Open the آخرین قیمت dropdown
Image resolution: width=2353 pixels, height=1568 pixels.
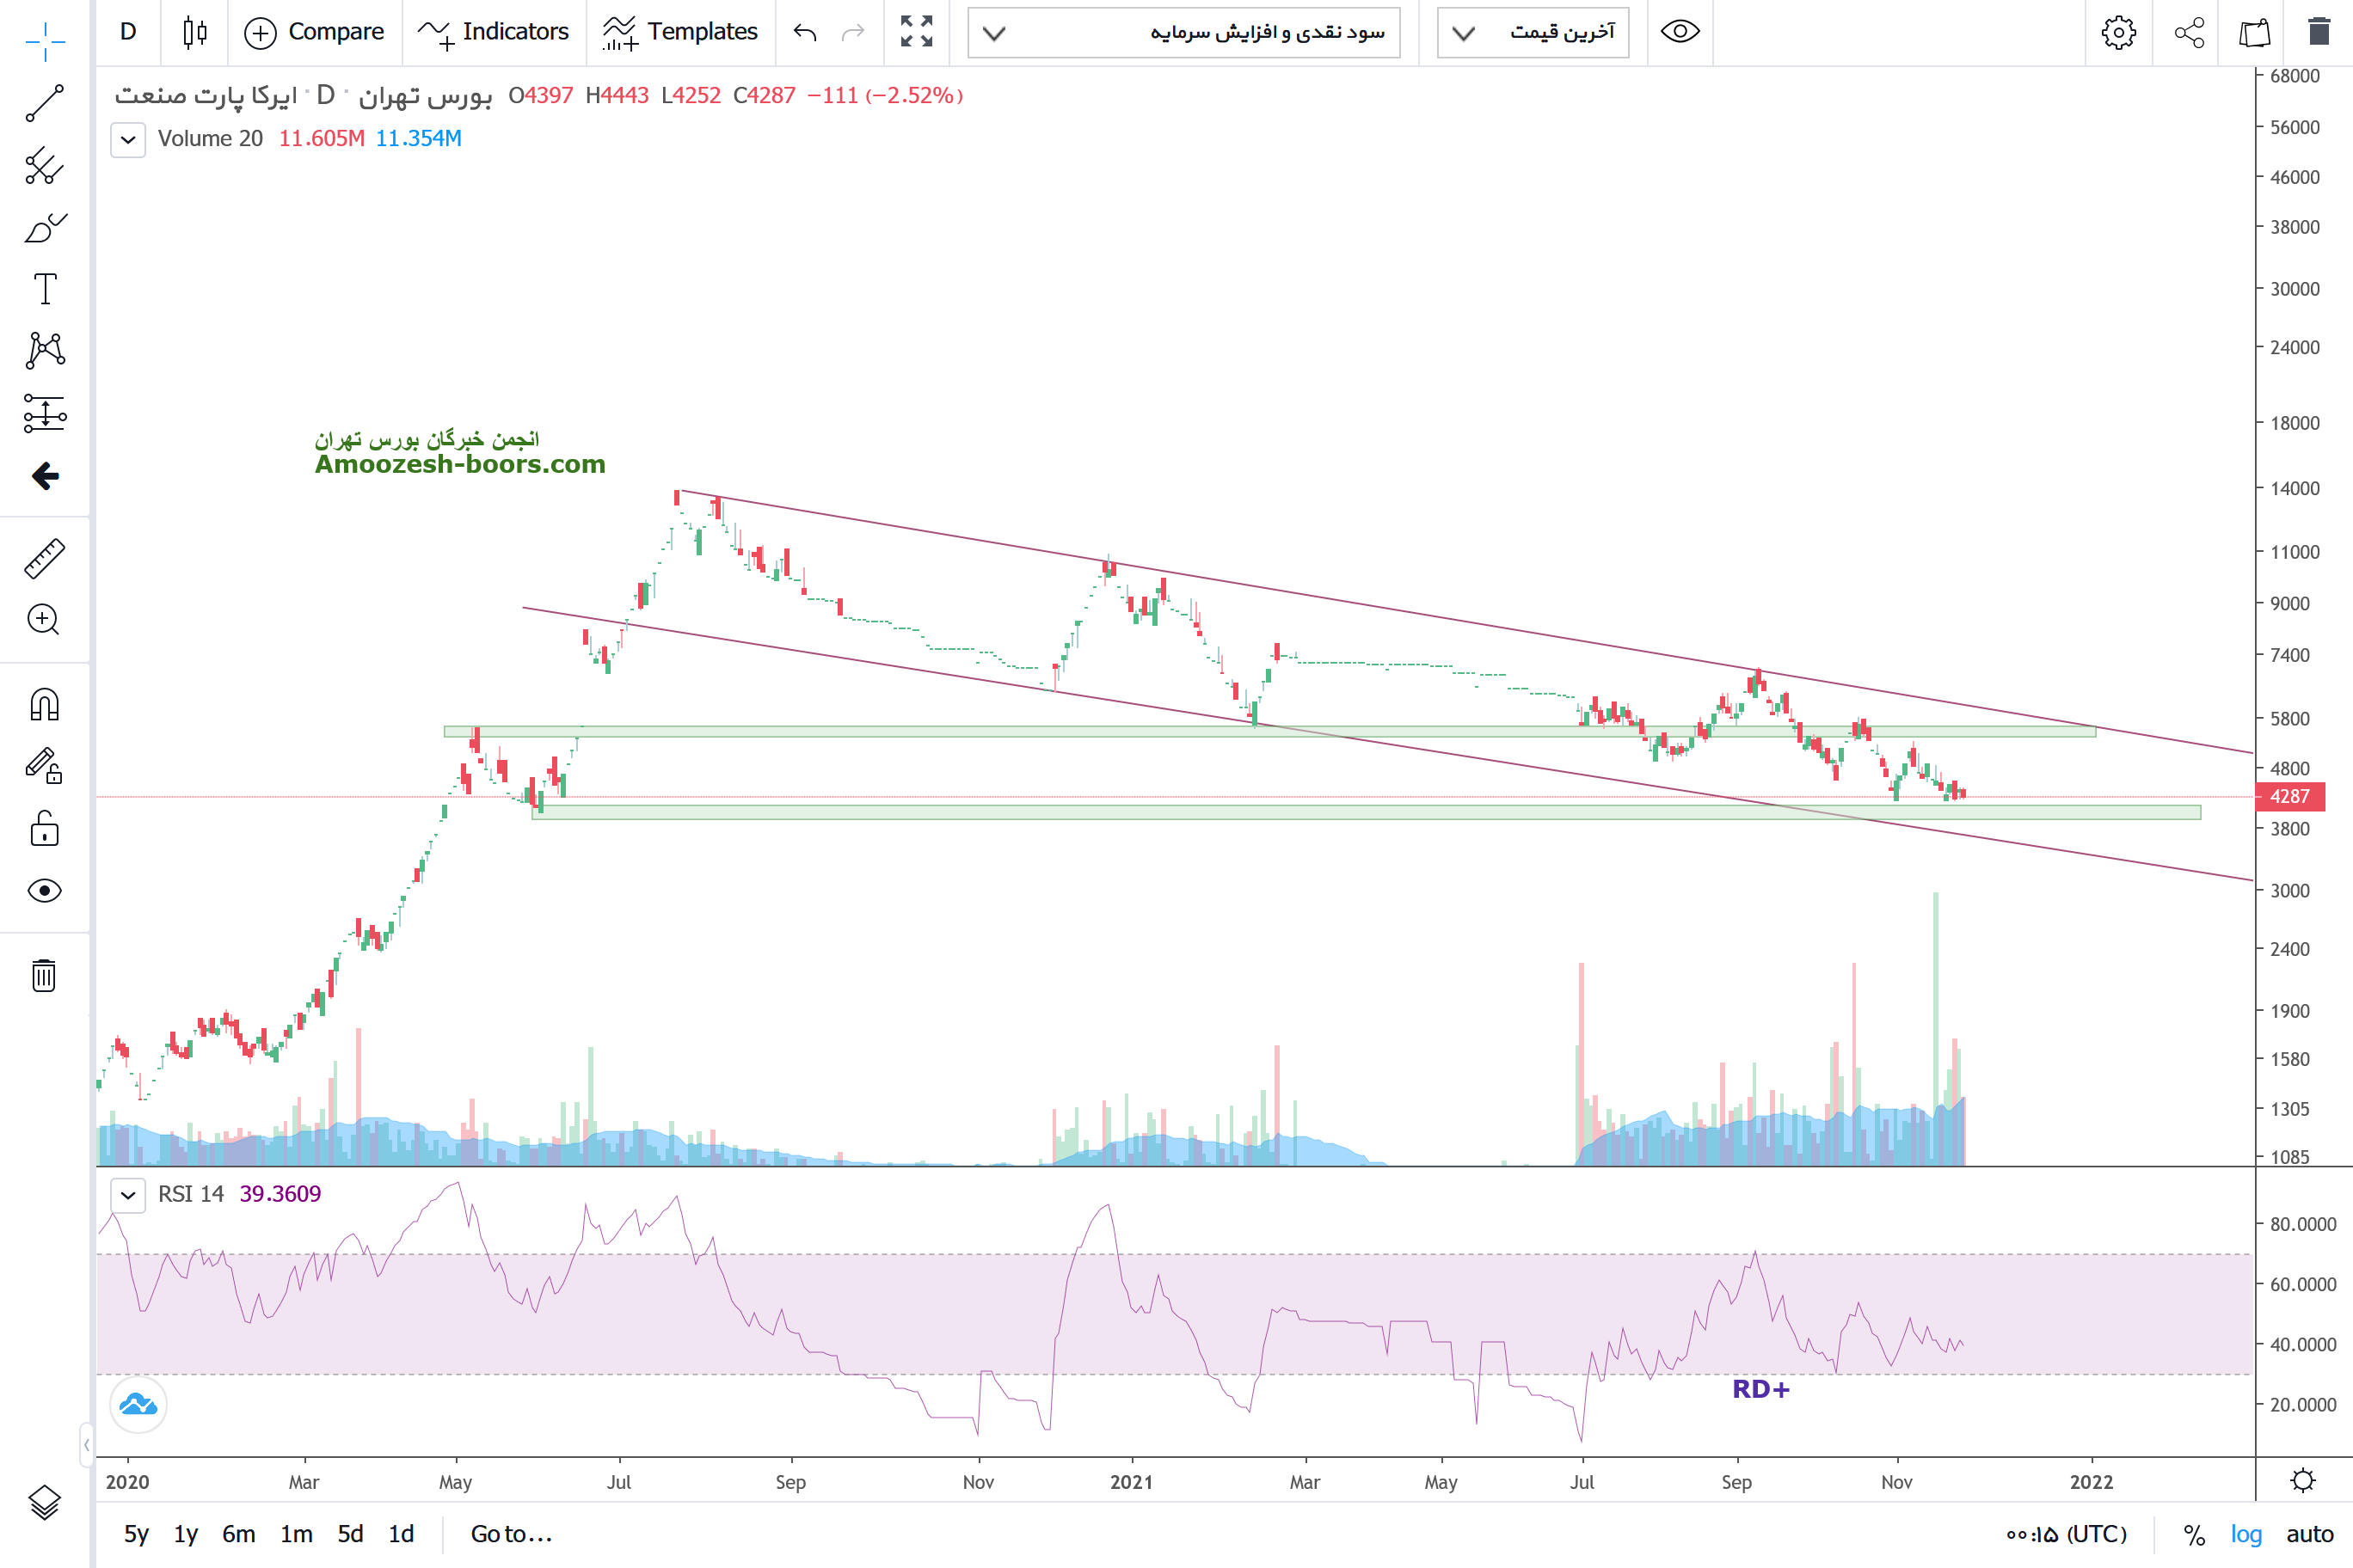click(x=1533, y=33)
